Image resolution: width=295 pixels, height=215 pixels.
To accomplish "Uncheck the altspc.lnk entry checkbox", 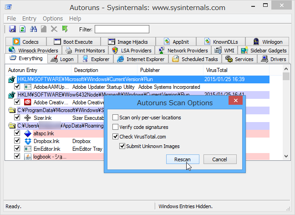I will [17, 133].
